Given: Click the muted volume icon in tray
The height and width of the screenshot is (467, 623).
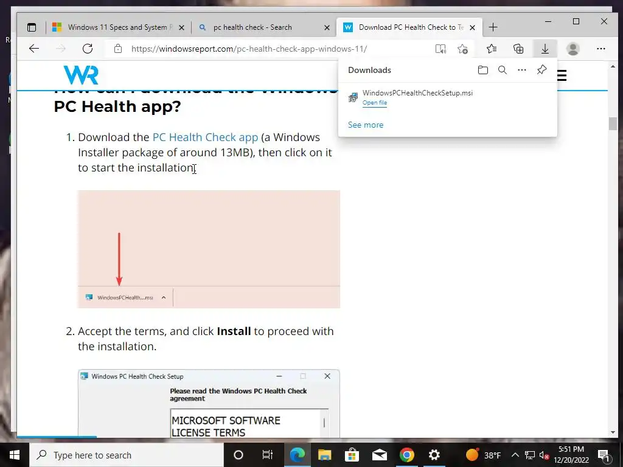Looking at the screenshot, I should pyautogui.click(x=545, y=455).
